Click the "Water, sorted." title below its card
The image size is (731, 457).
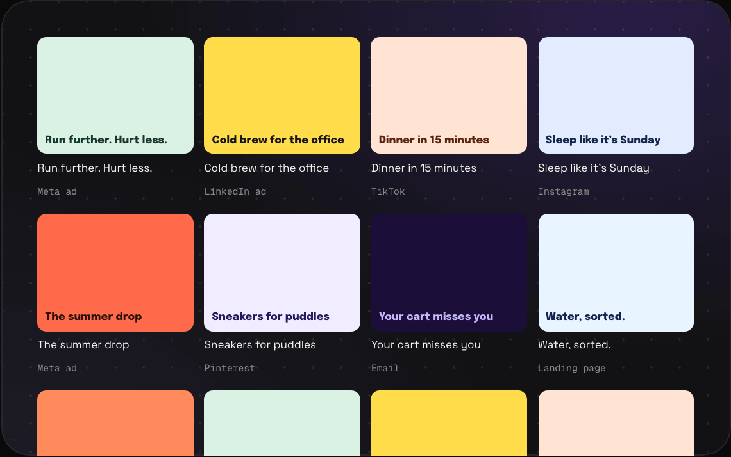click(575, 345)
